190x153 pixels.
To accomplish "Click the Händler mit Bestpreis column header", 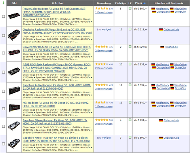I will click(x=169, y=3).
